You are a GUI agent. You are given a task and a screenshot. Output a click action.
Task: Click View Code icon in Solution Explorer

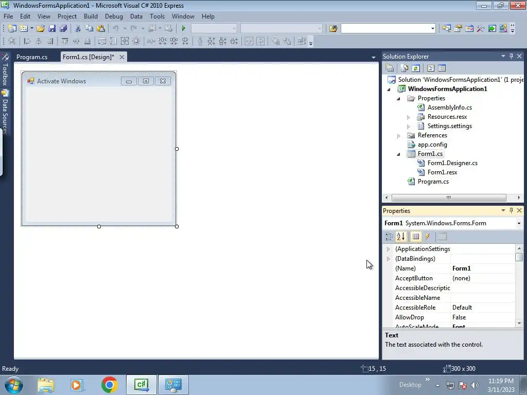coord(431,68)
